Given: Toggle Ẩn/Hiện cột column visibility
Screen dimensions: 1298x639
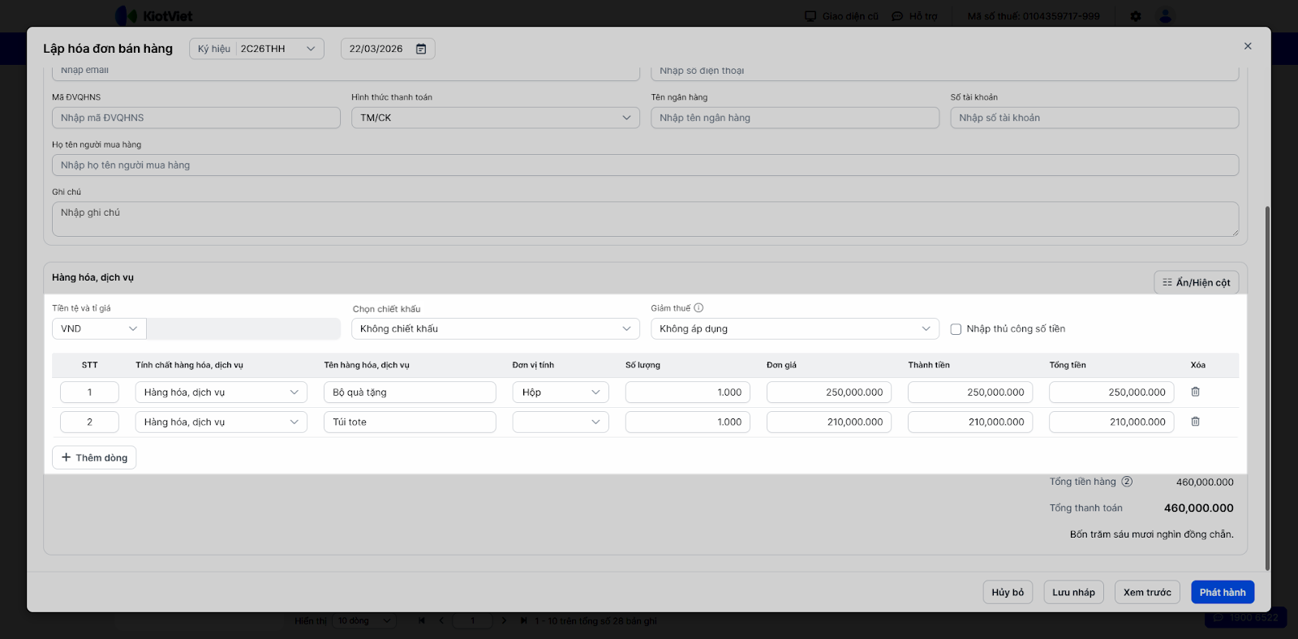Looking at the screenshot, I should coord(1196,282).
